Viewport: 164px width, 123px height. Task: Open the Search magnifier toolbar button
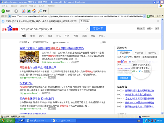pos(42,11)
